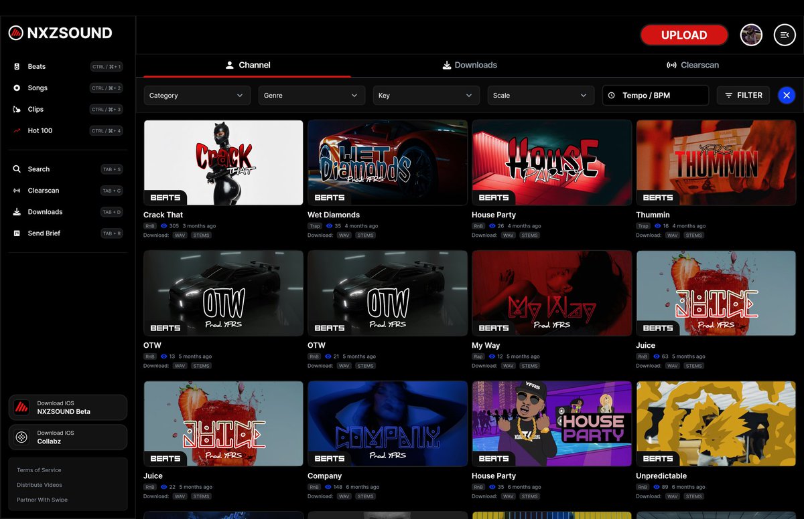Click the Wet Diamonds title text

334,215
